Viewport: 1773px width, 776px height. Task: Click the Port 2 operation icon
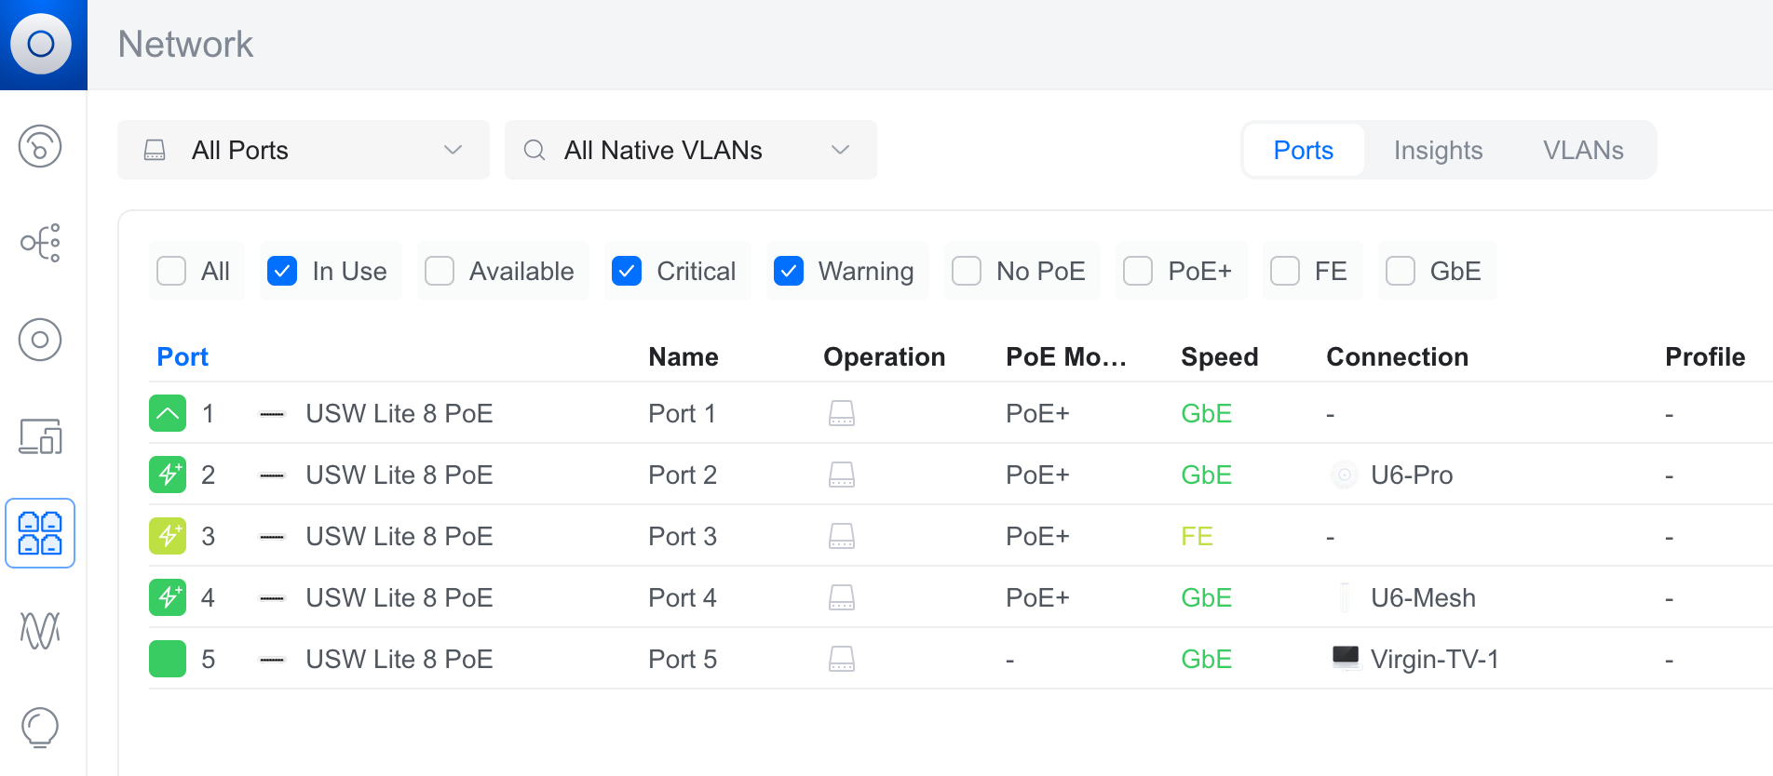[x=842, y=475]
